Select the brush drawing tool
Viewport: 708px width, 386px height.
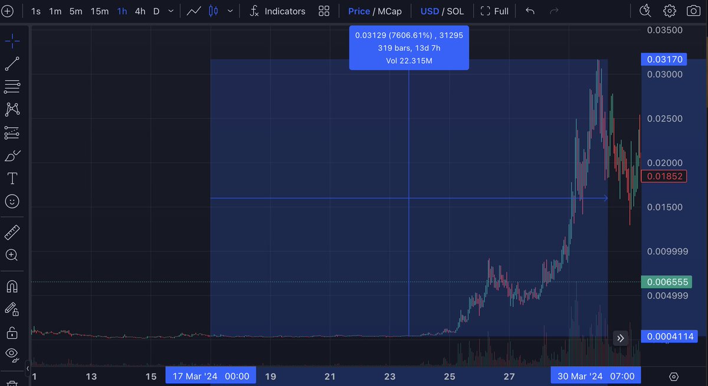(12, 156)
